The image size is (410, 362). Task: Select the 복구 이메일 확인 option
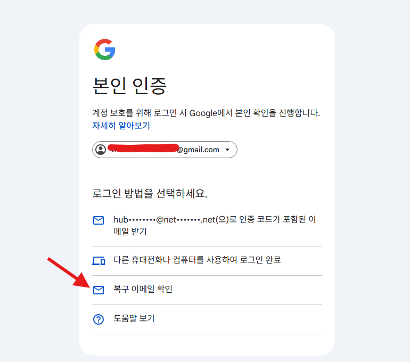[143, 290]
